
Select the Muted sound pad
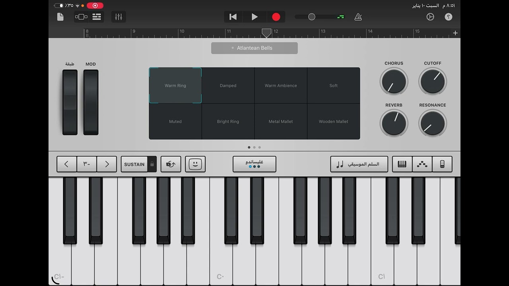175,122
